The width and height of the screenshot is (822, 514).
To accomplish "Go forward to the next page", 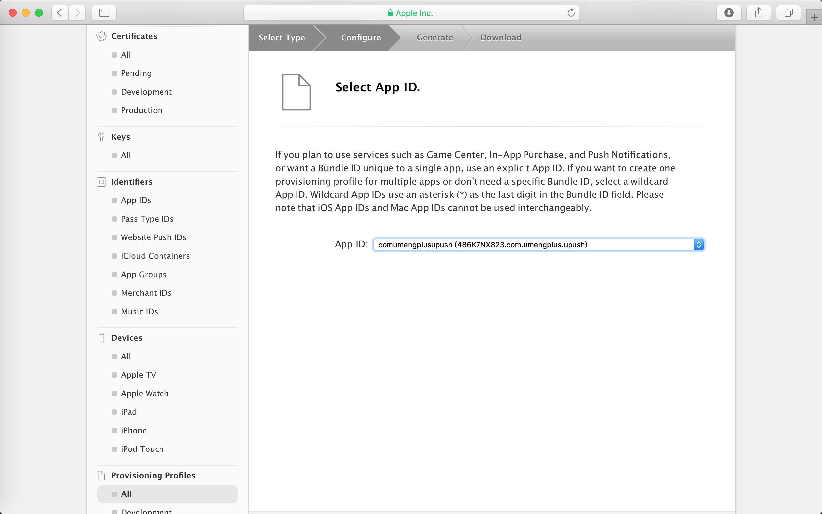I will pyautogui.click(x=77, y=13).
